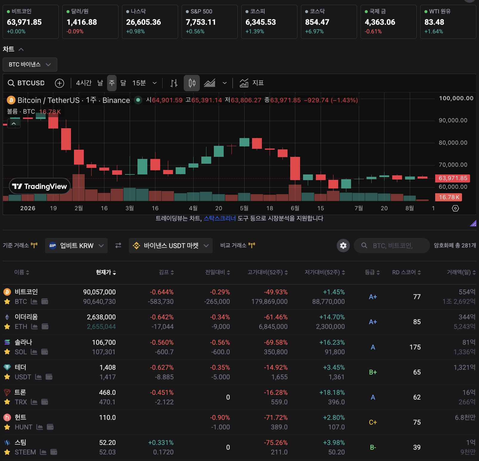Select the 날 daily interval
The width and height of the screenshot is (479, 461).
pyautogui.click(x=100, y=83)
